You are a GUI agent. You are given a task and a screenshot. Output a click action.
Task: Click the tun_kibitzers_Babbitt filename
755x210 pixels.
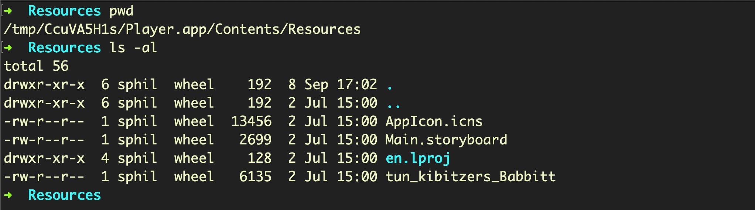pos(471,177)
